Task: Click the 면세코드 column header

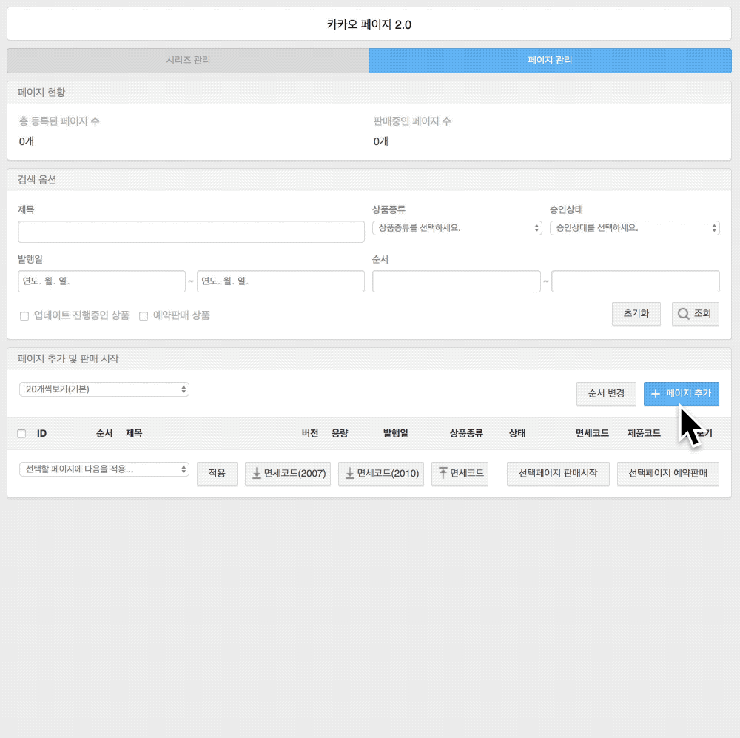Action: pyautogui.click(x=592, y=434)
